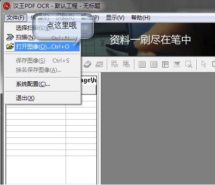Open the 帮助(H) menu
Screen dimensions: 215x185
click(x=141, y=18)
